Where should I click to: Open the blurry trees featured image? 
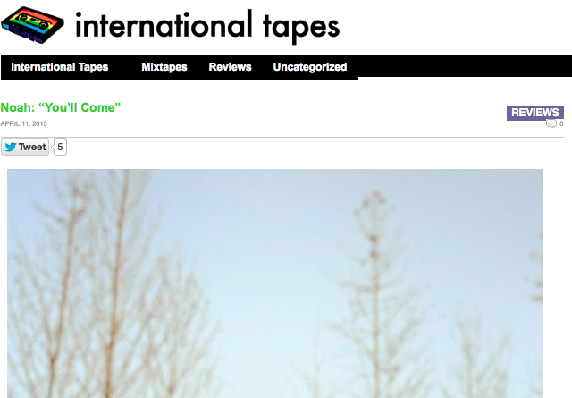[275, 284]
